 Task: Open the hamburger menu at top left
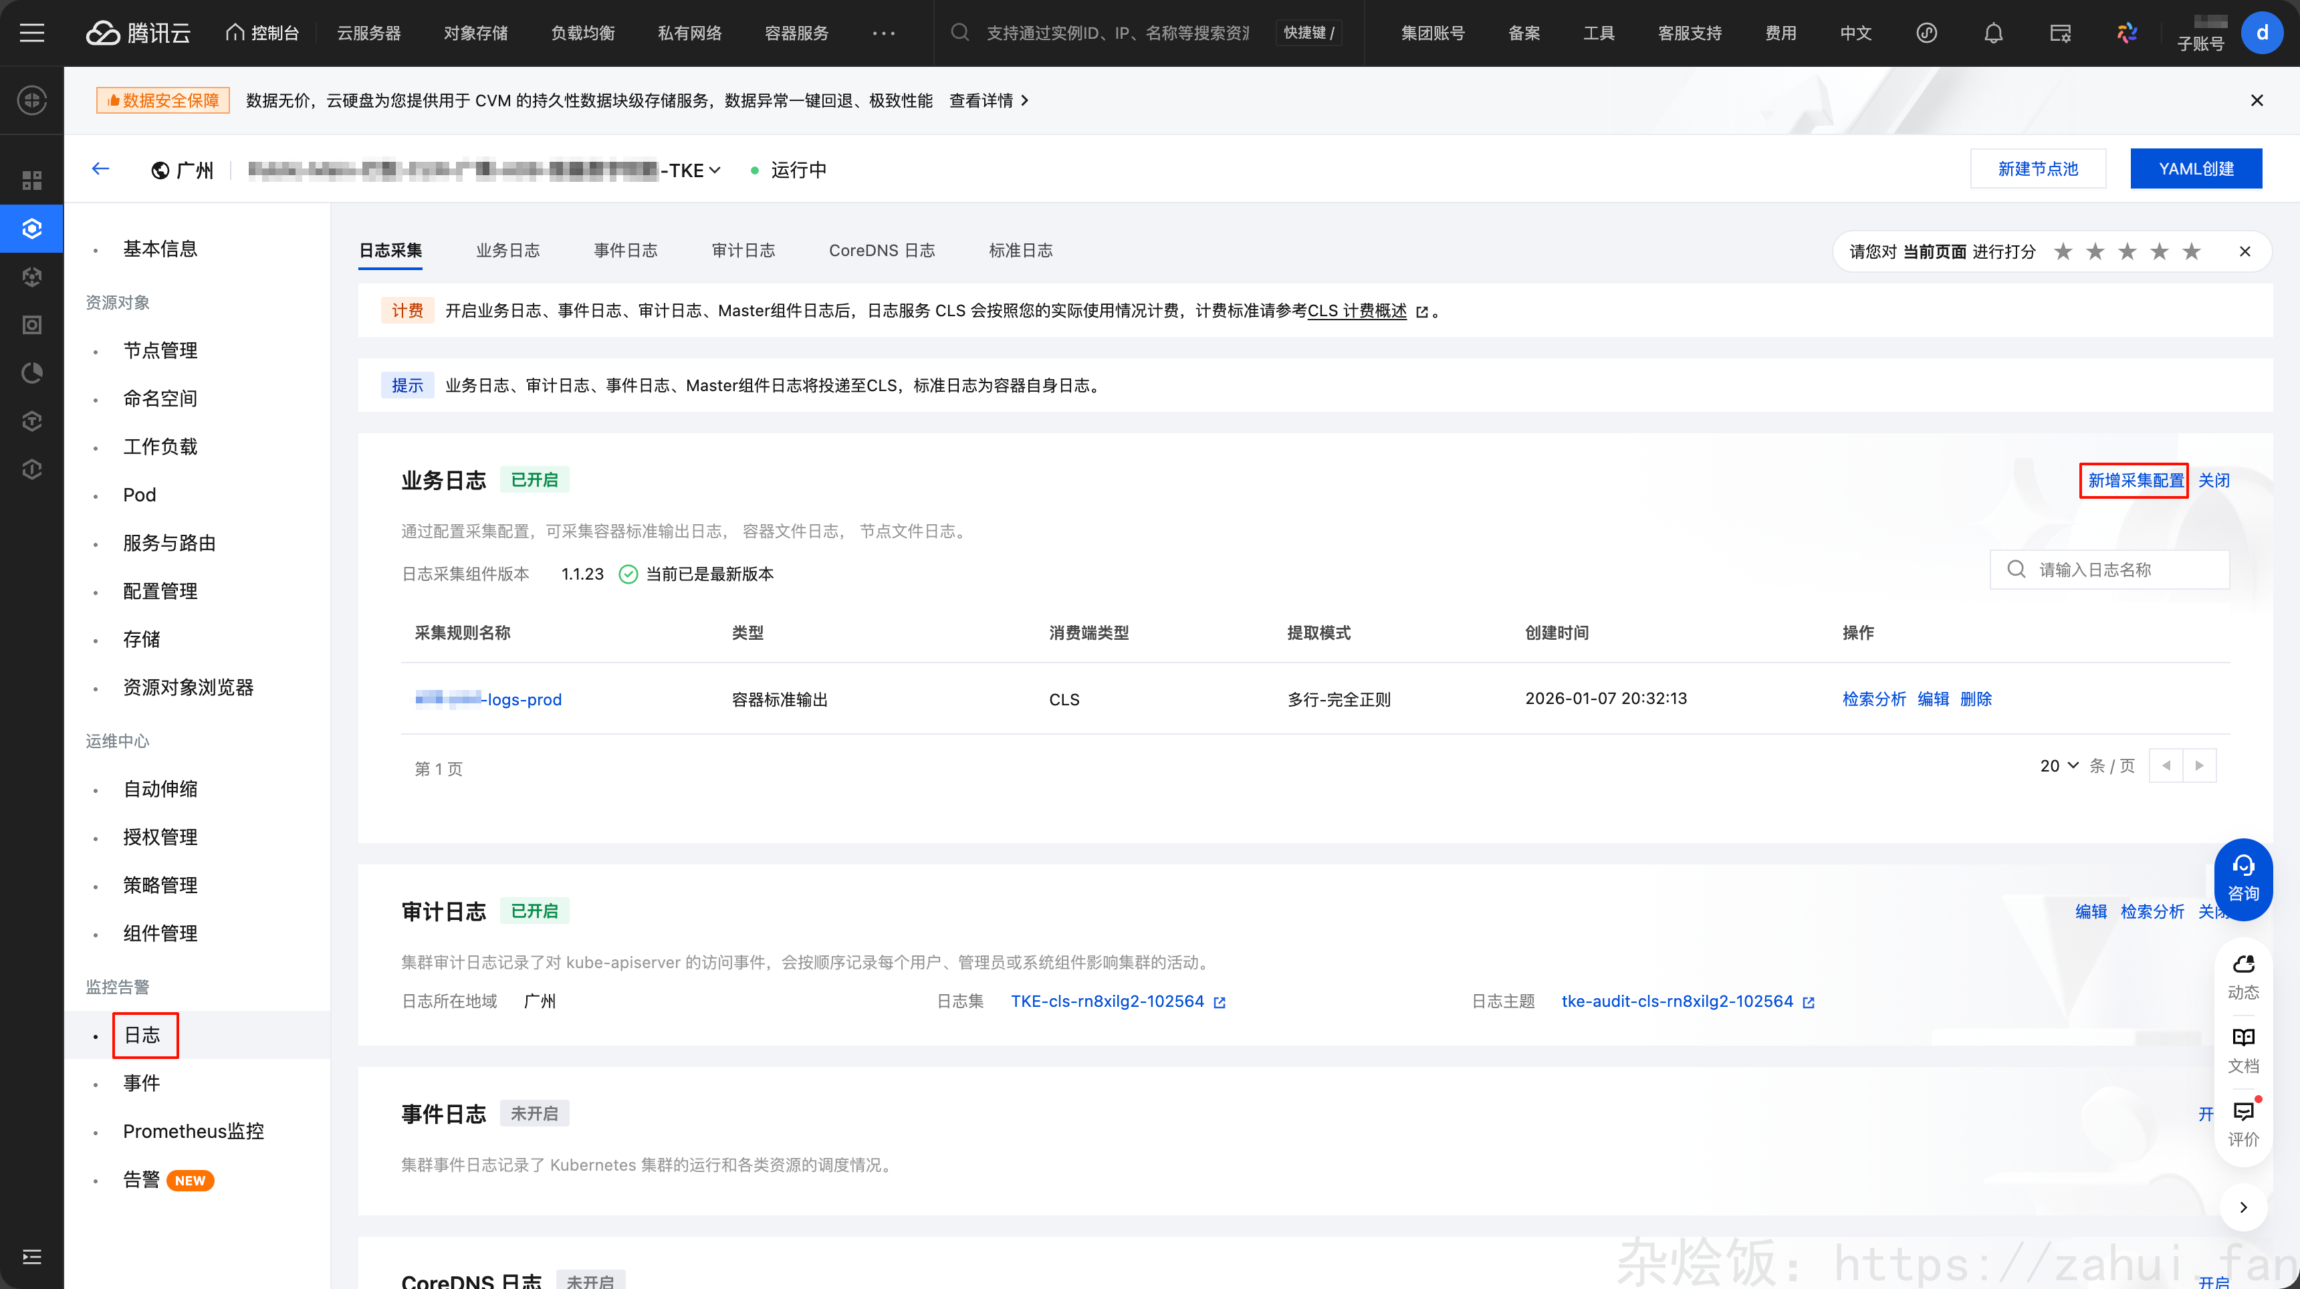(33, 32)
